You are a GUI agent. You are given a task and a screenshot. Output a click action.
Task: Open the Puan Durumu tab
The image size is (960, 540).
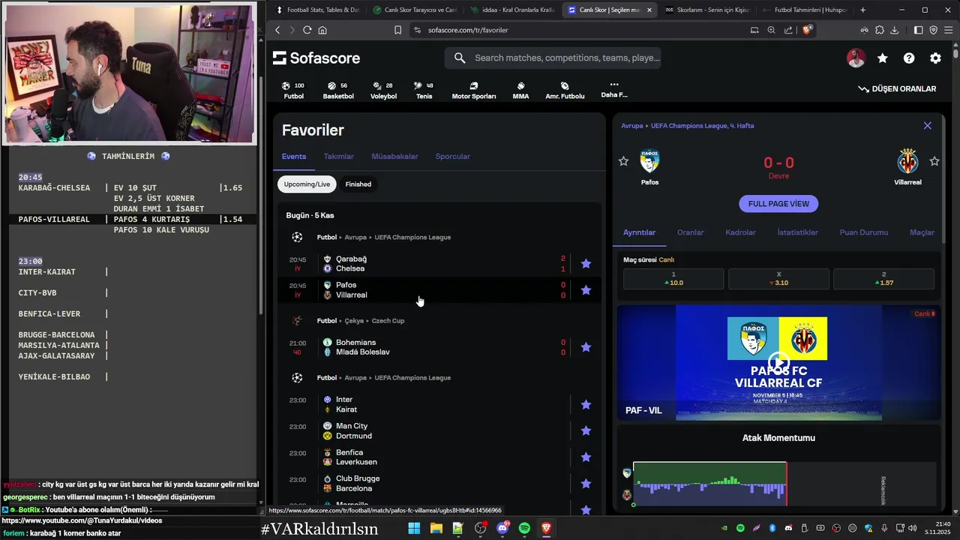pos(863,232)
